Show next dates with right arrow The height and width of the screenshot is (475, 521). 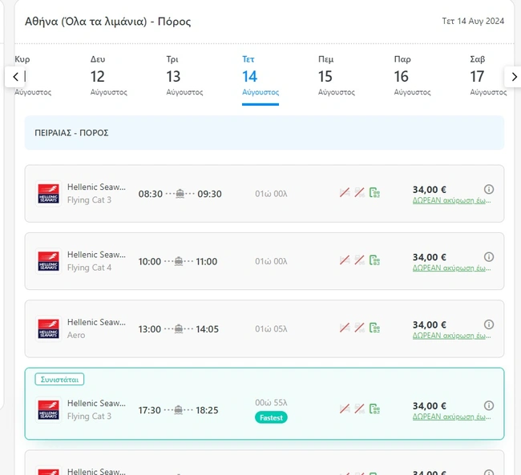[514, 77]
